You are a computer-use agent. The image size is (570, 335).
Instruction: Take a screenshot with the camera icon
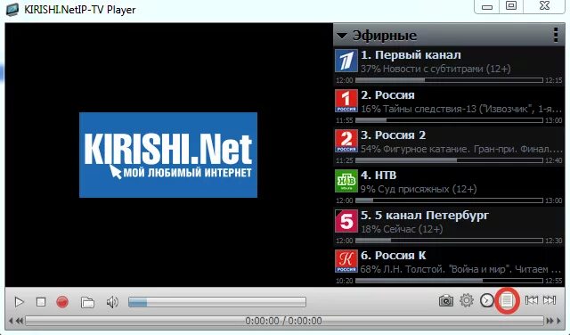tap(446, 301)
